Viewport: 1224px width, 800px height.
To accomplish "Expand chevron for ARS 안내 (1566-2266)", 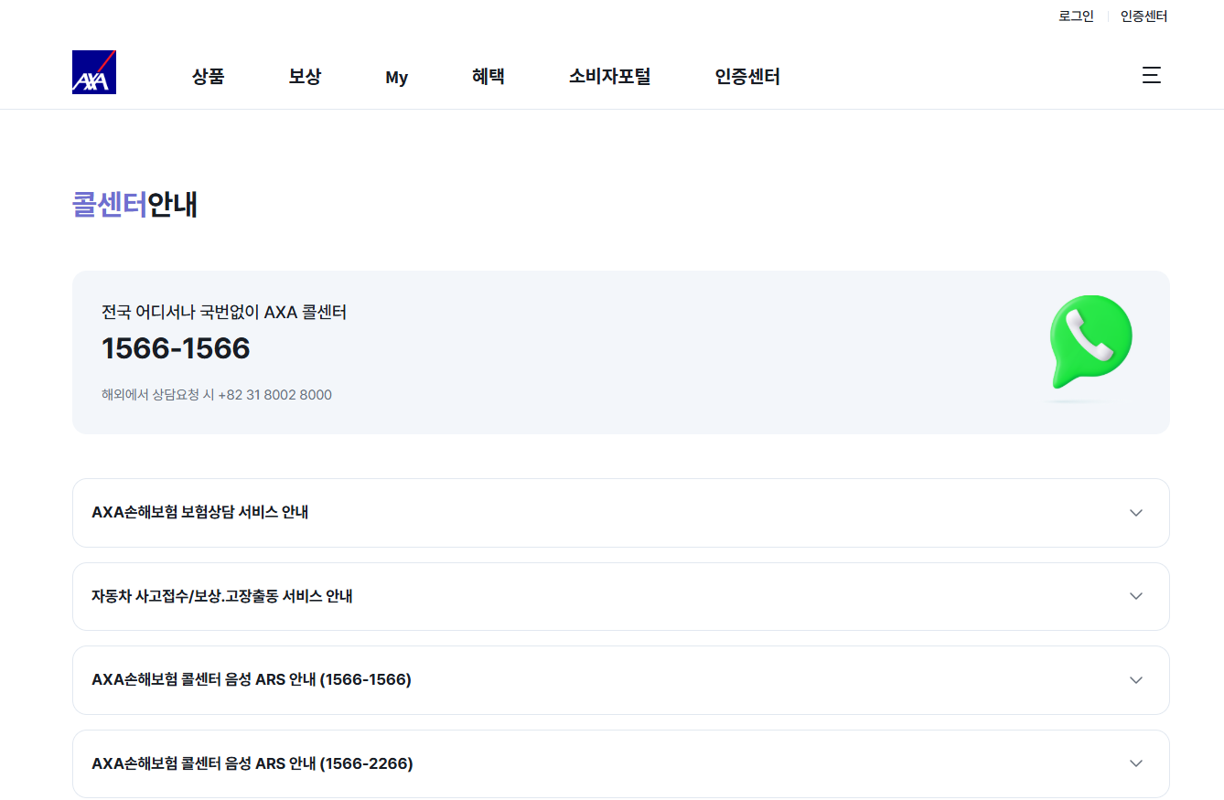I will (1136, 763).
